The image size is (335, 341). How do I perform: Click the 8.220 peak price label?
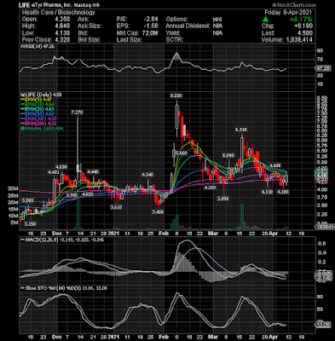click(176, 95)
